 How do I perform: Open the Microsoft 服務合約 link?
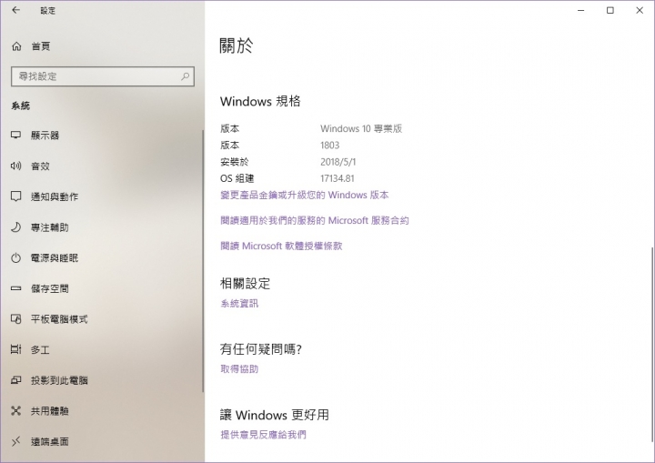(x=315, y=221)
